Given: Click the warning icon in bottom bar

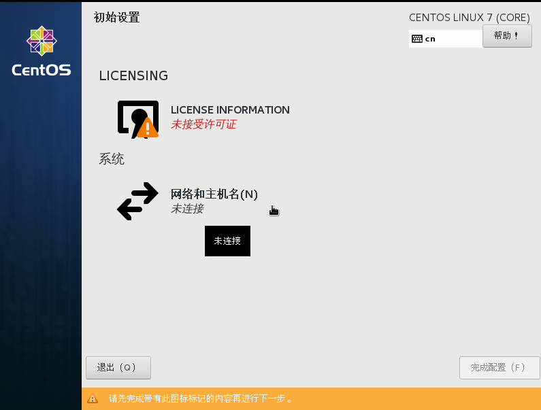Looking at the screenshot, I should point(93,399).
